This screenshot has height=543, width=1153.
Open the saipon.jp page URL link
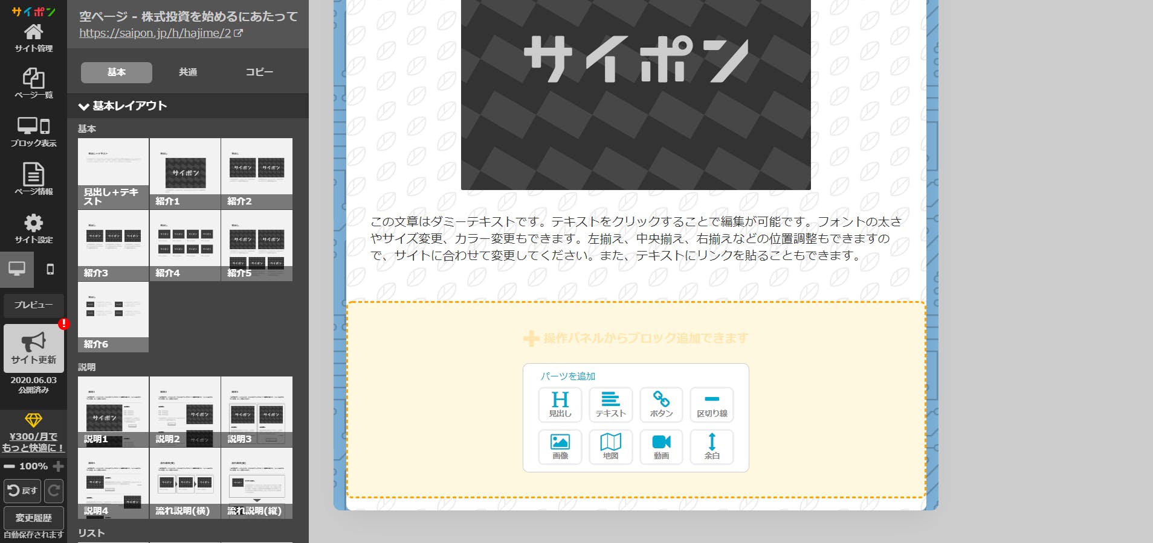155,33
